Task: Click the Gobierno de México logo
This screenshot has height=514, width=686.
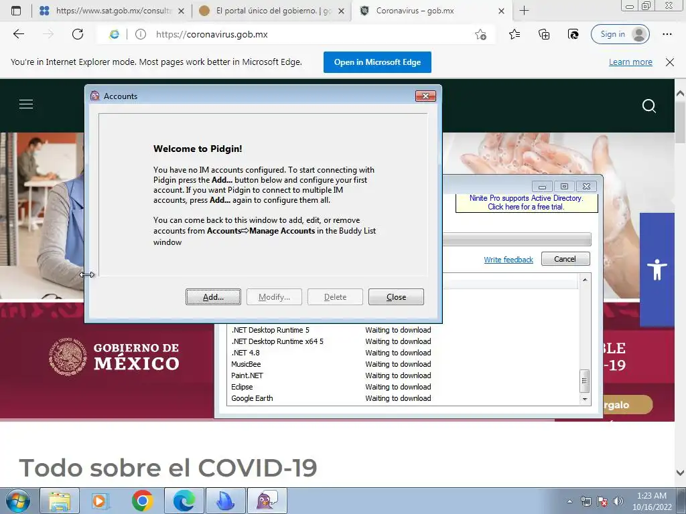Action: pos(114,357)
